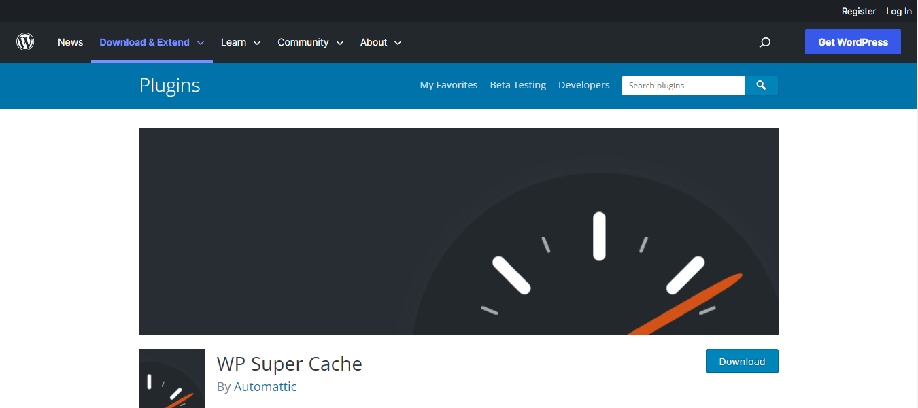
Task: Click the Register link
Action: pyautogui.click(x=859, y=11)
